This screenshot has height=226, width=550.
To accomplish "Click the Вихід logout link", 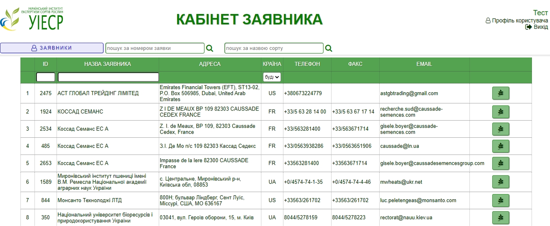I will [x=537, y=27].
